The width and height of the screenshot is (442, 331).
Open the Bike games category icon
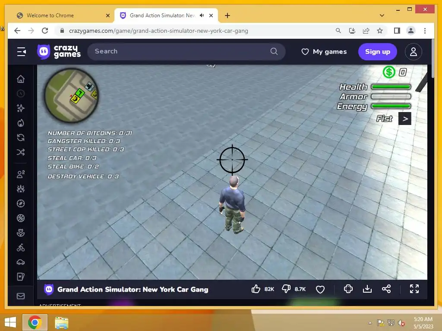point(21,248)
